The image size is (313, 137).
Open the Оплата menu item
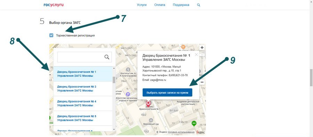pyautogui.click(x=160, y=5)
